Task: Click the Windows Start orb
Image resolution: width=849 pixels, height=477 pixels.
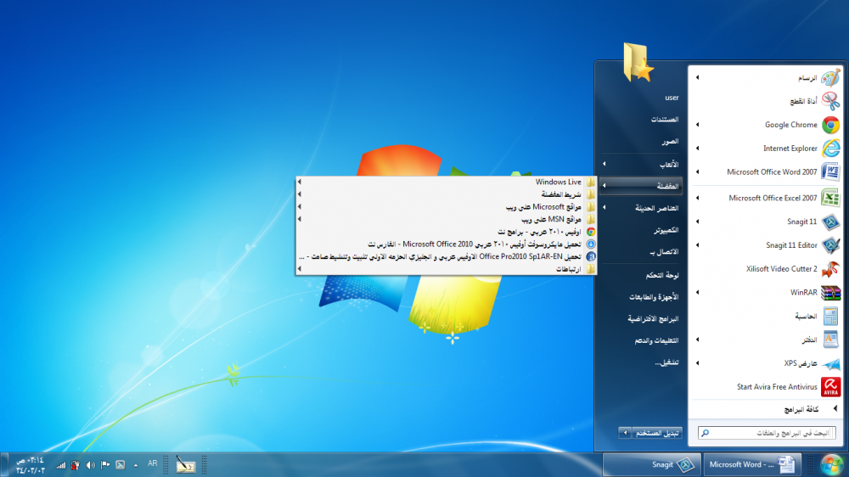Action: click(x=831, y=464)
